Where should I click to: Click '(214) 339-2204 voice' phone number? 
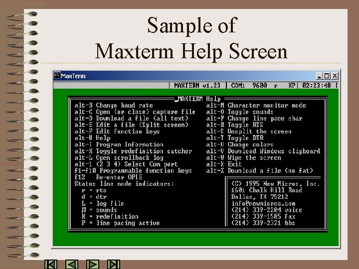(266, 210)
